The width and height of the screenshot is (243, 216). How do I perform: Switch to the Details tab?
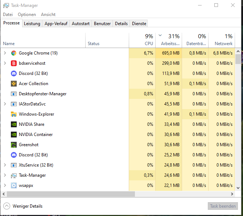[121, 24]
